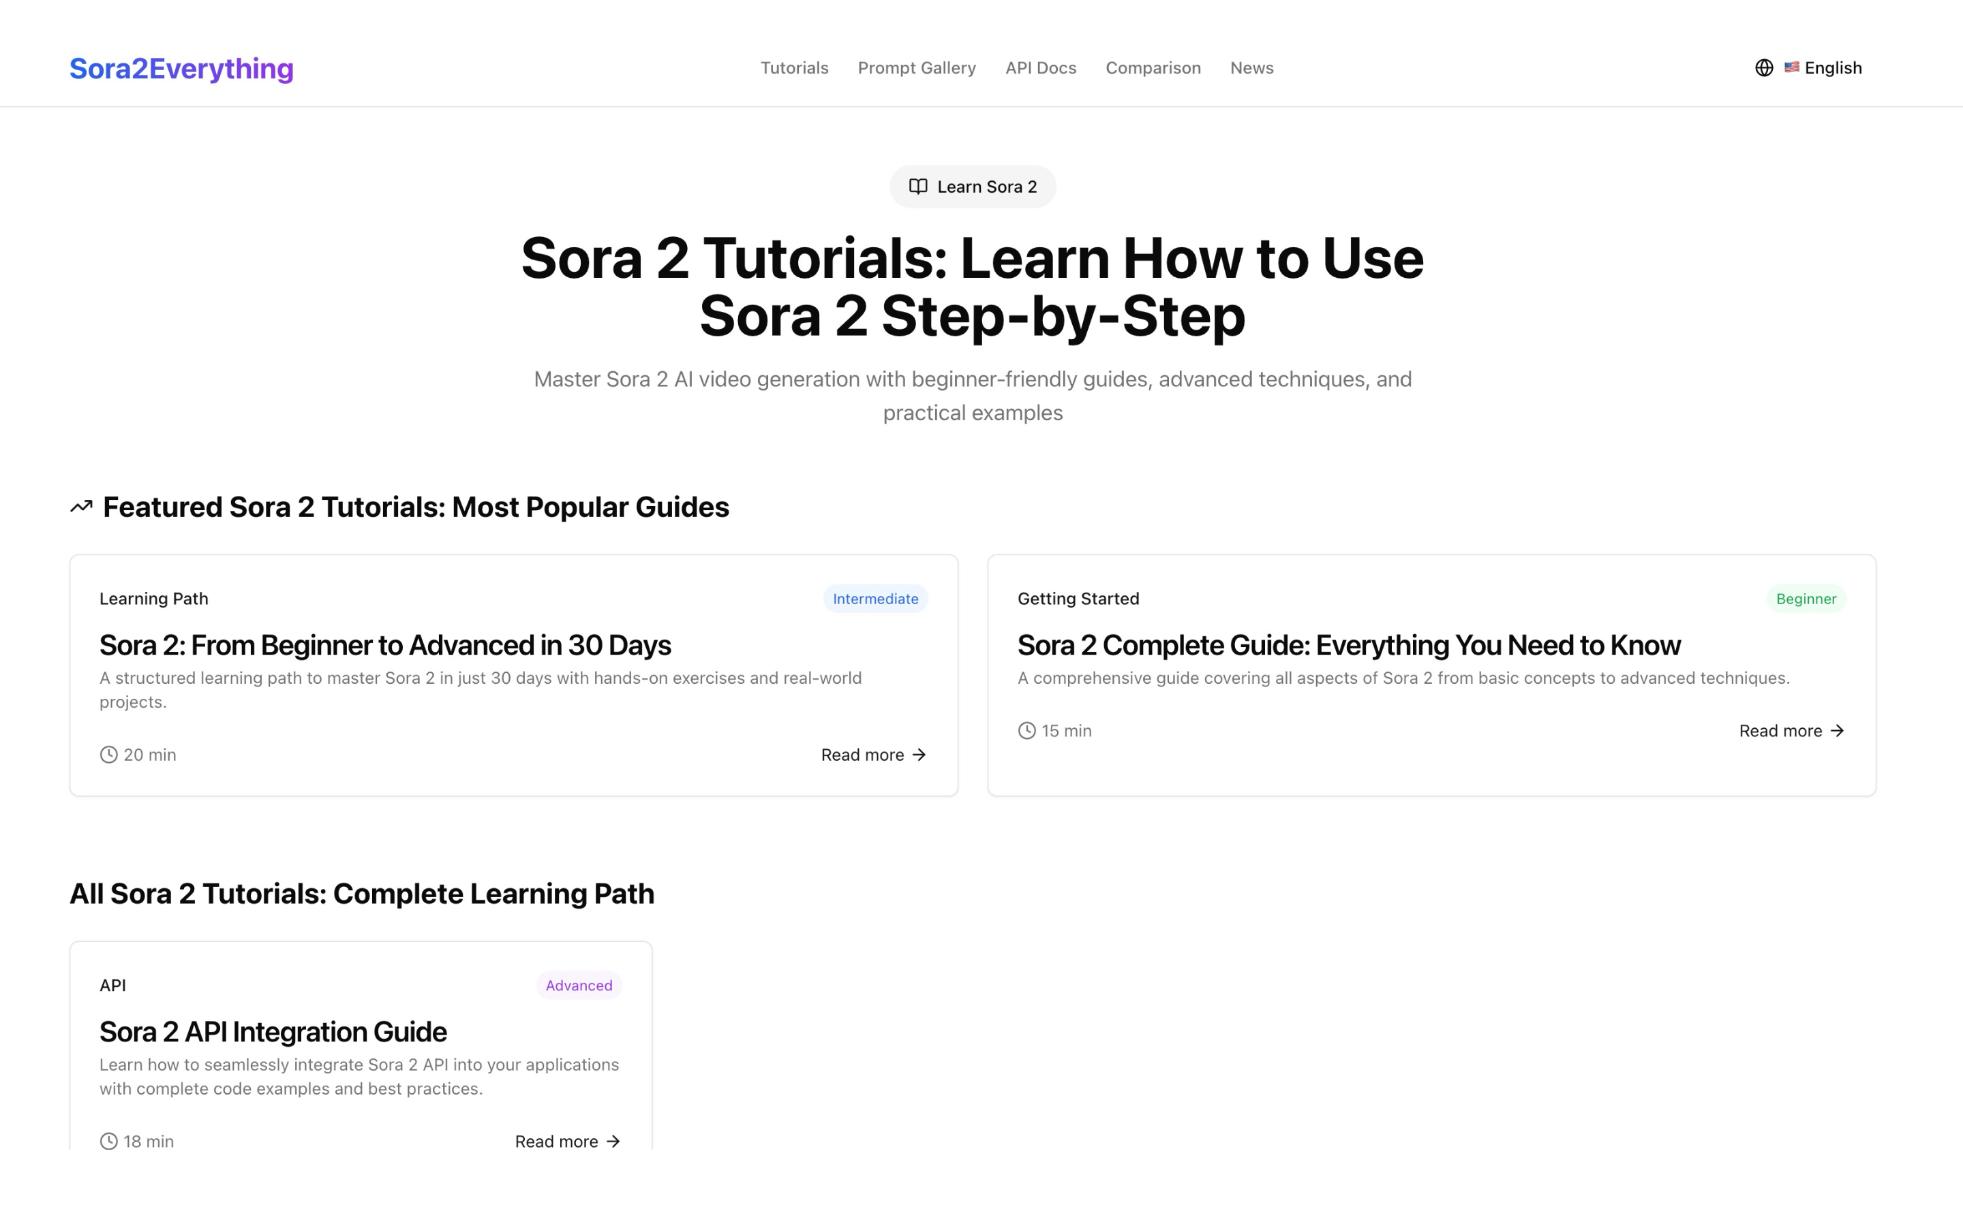Open the News section
Viewport: 1963px width, 1226px height.
pos(1251,68)
